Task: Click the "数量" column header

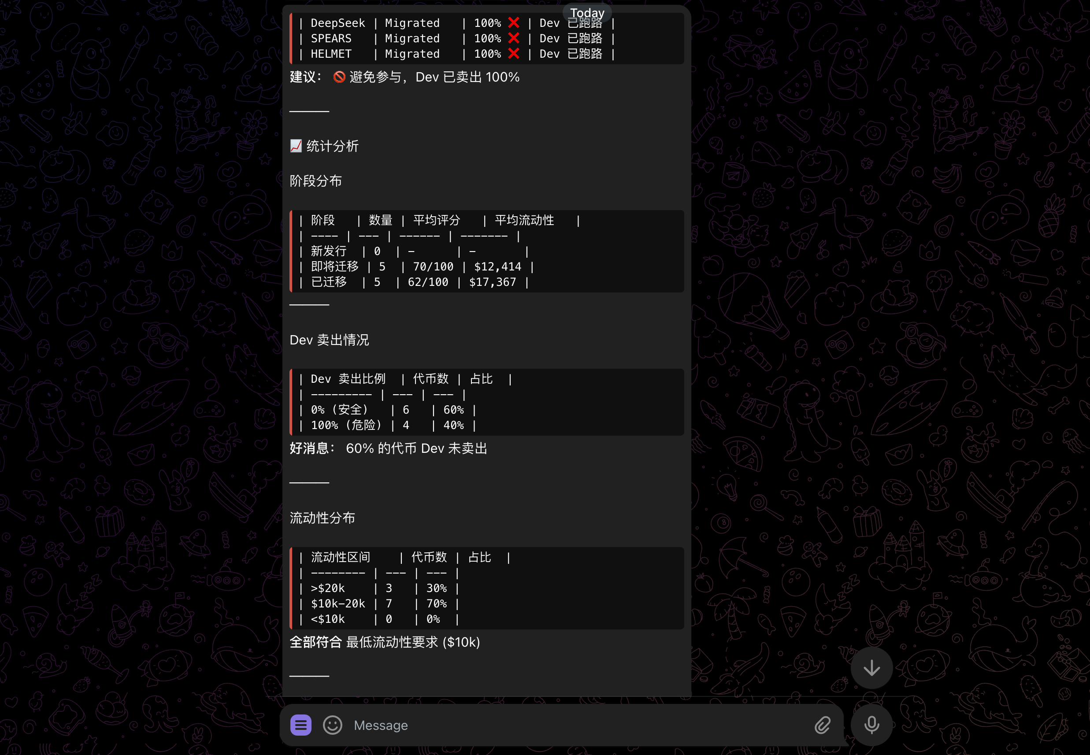Action: (381, 220)
